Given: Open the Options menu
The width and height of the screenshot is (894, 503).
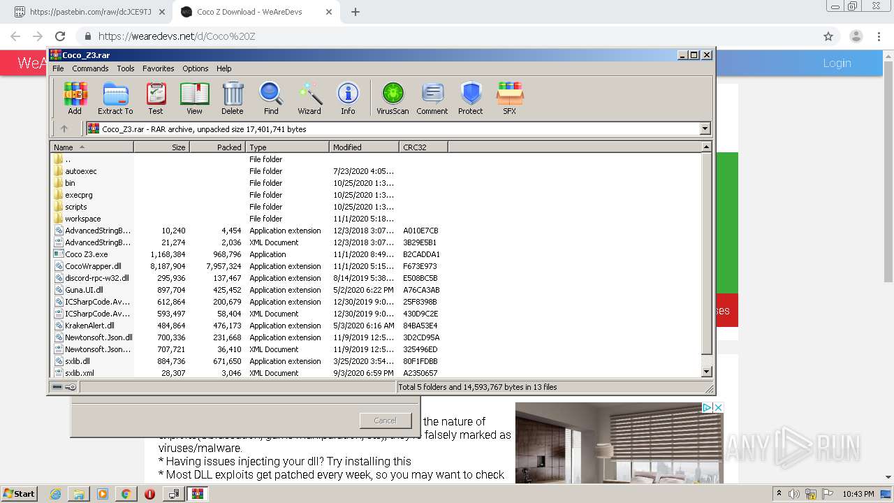Looking at the screenshot, I should click(196, 68).
